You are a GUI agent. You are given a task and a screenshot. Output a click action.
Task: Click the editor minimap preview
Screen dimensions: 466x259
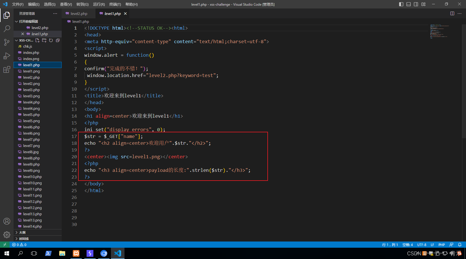pos(440,31)
